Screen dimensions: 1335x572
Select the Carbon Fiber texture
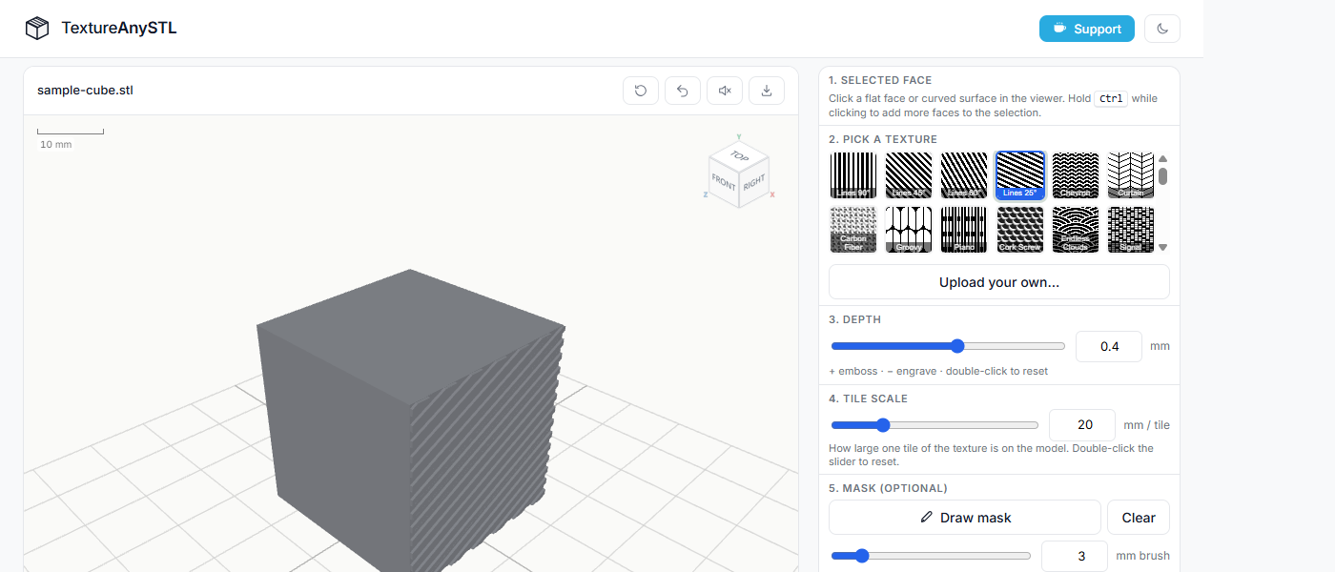tap(853, 230)
